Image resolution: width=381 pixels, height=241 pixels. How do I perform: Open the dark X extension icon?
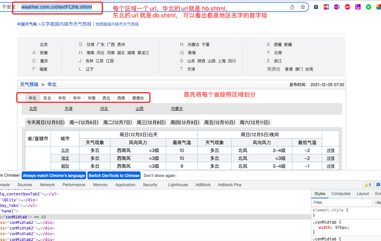316,7
